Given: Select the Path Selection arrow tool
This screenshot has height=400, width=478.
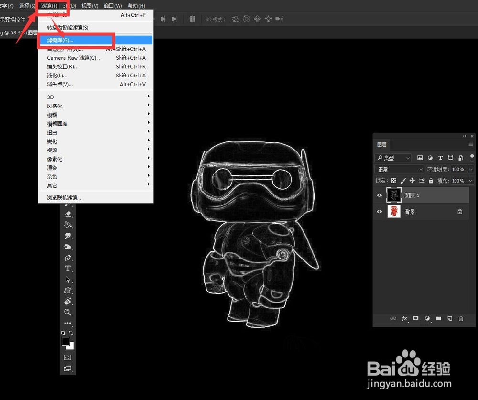Looking at the screenshot, I should pyautogui.click(x=68, y=280).
